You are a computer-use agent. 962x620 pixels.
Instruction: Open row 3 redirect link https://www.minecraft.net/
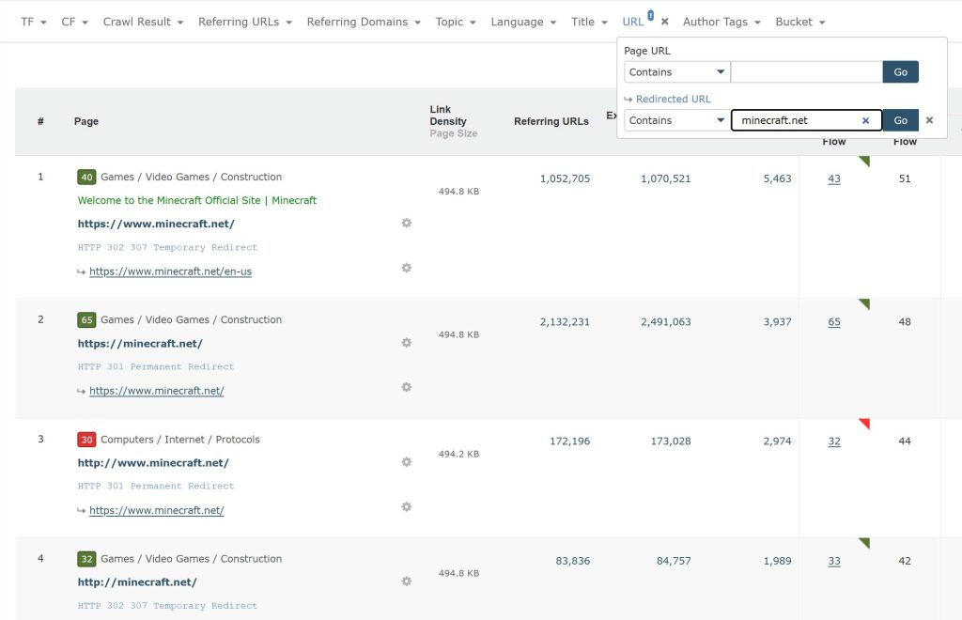157,510
